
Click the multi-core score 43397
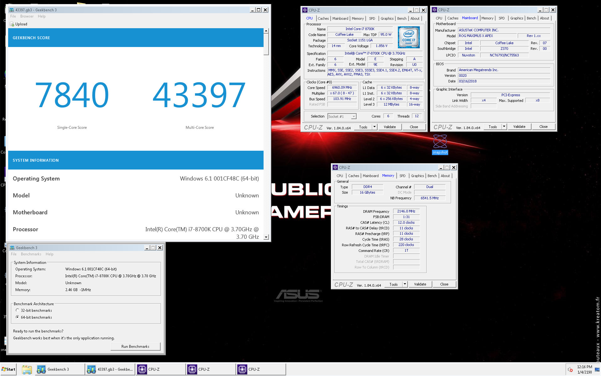199,95
